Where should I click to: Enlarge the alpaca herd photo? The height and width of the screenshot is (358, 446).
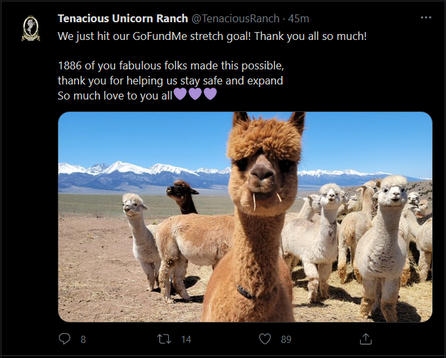tap(245, 217)
